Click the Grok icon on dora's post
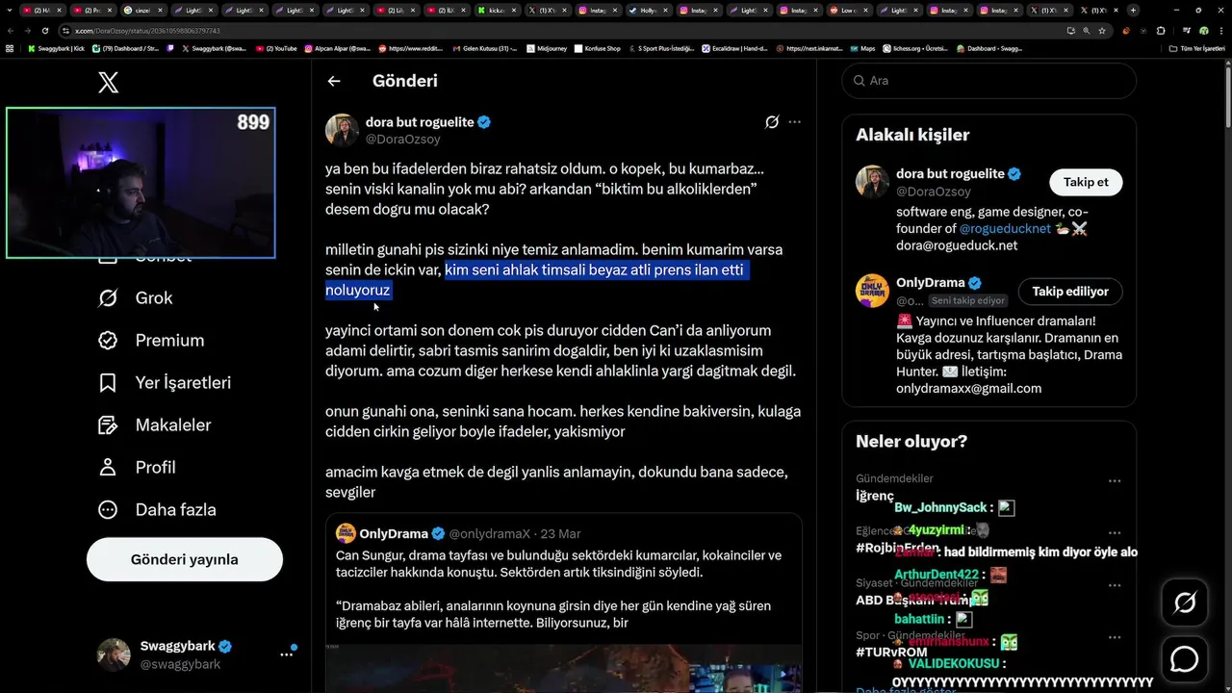The image size is (1232, 693). [x=771, y=122]
